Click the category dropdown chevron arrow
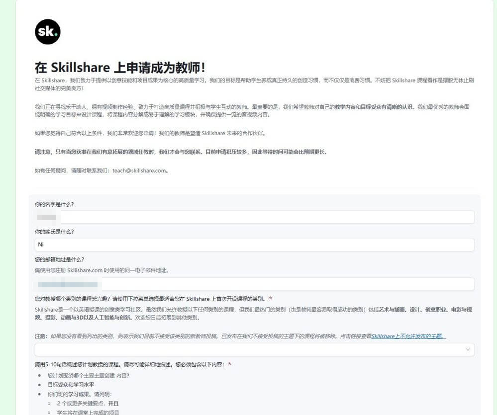 coord(468,349)
